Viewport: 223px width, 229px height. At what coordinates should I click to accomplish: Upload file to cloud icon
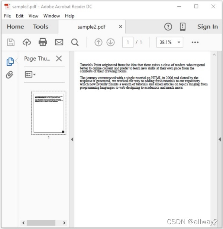click(x=27, y=42)
